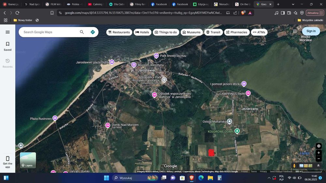Switch to the Polska browser tab

75,4
